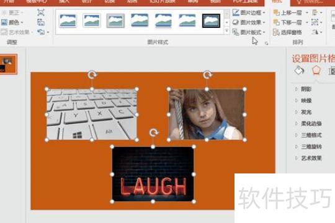Image resolution: width=335 pixels, height=223 pixels.
Task: Apply the Simple Frame White picture style
Action: click(68, 20)
